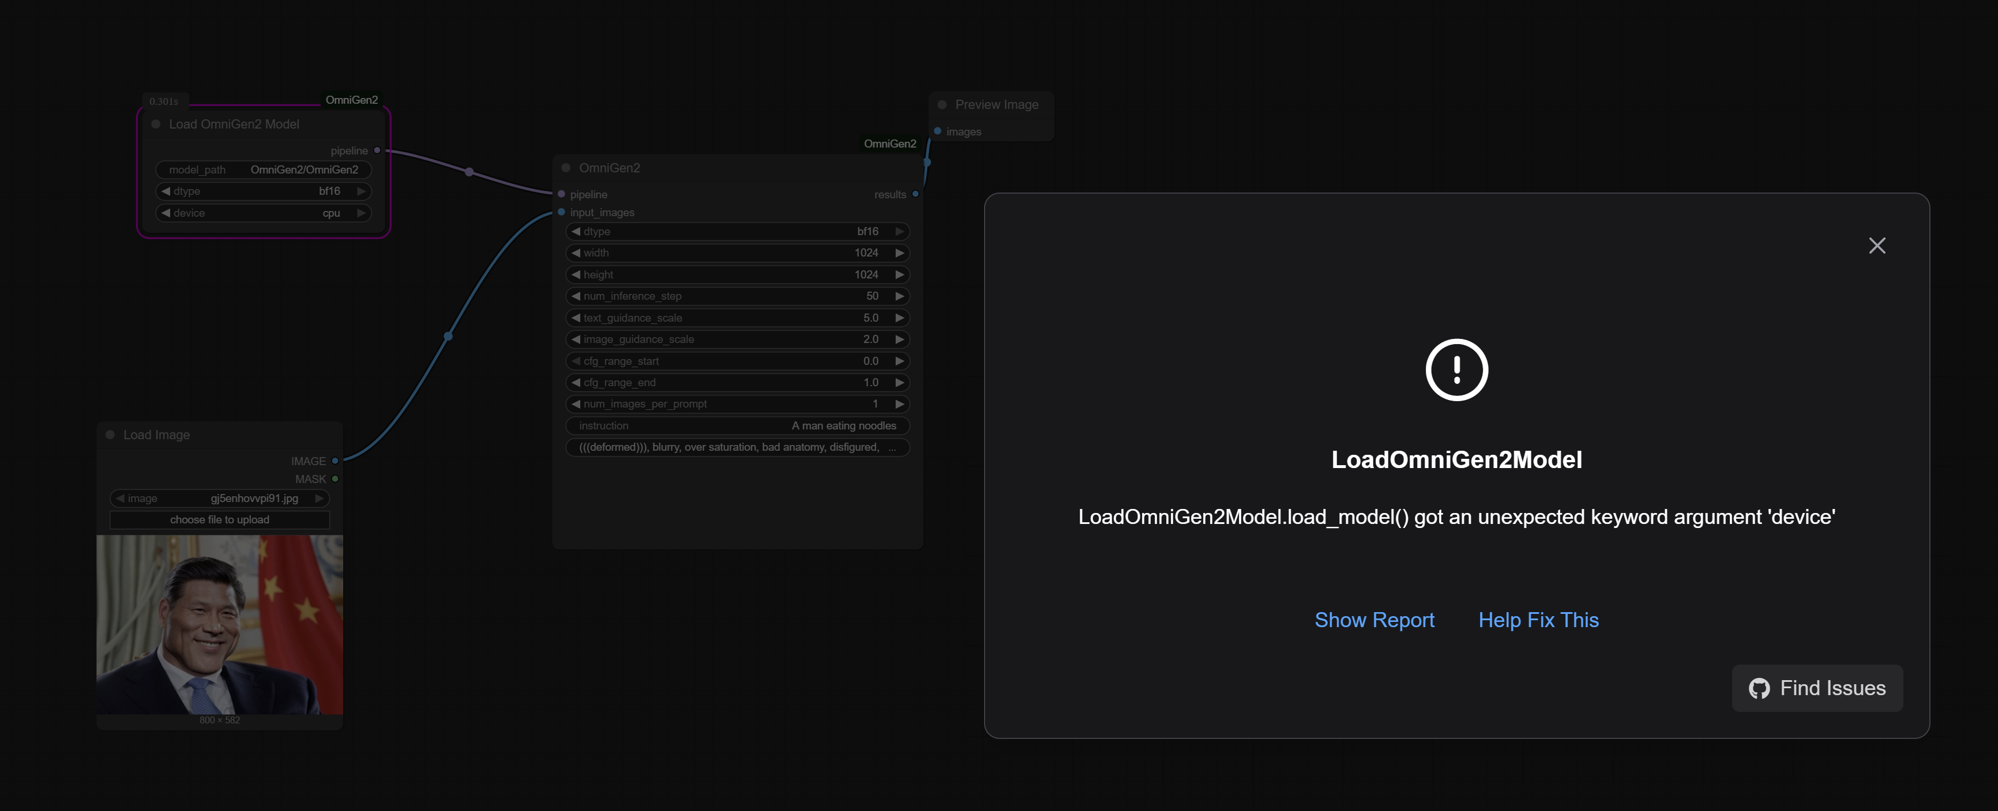Click the pipeline output socket on loader node
This screenshot has height=811, width=1998.
(x=378, y=150)
